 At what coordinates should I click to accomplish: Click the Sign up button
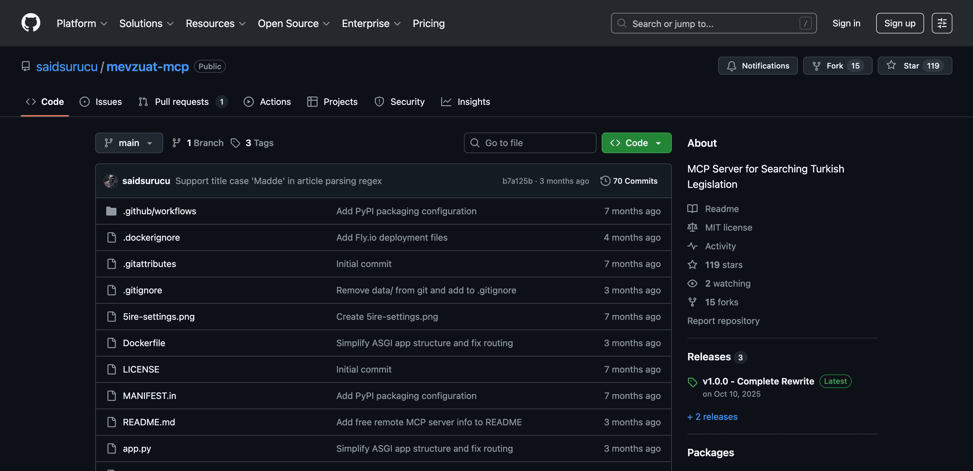899,23
